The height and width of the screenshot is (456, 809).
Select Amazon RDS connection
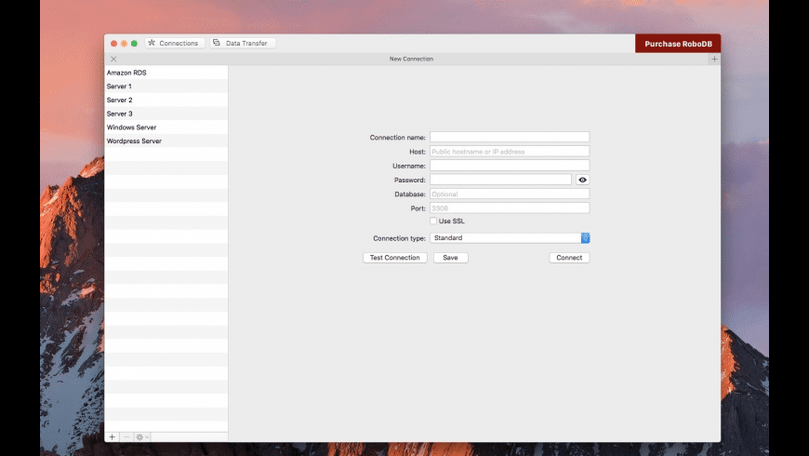(166, 73)
